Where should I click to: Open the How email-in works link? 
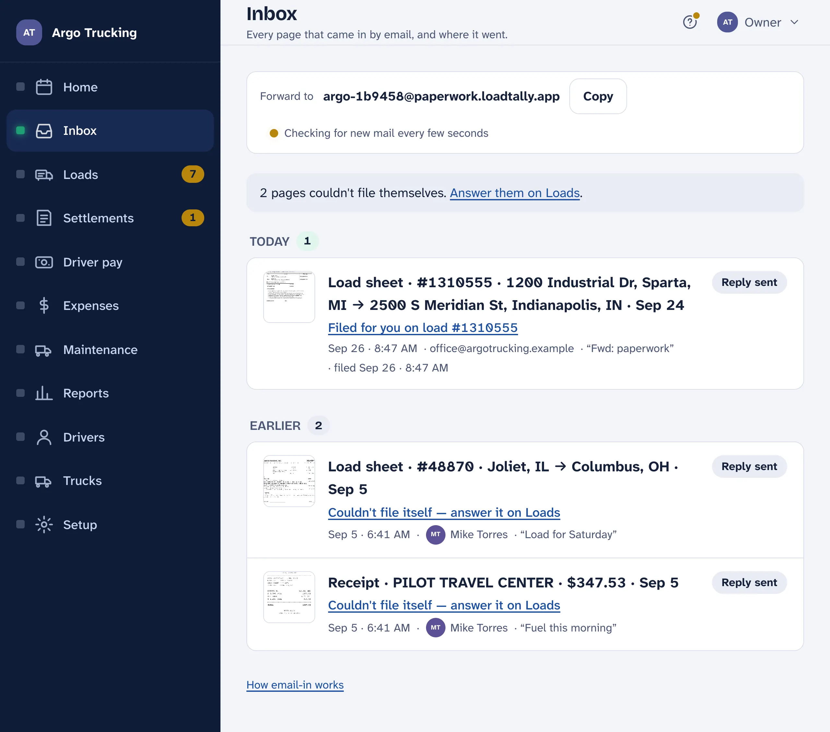click(295, 685)
